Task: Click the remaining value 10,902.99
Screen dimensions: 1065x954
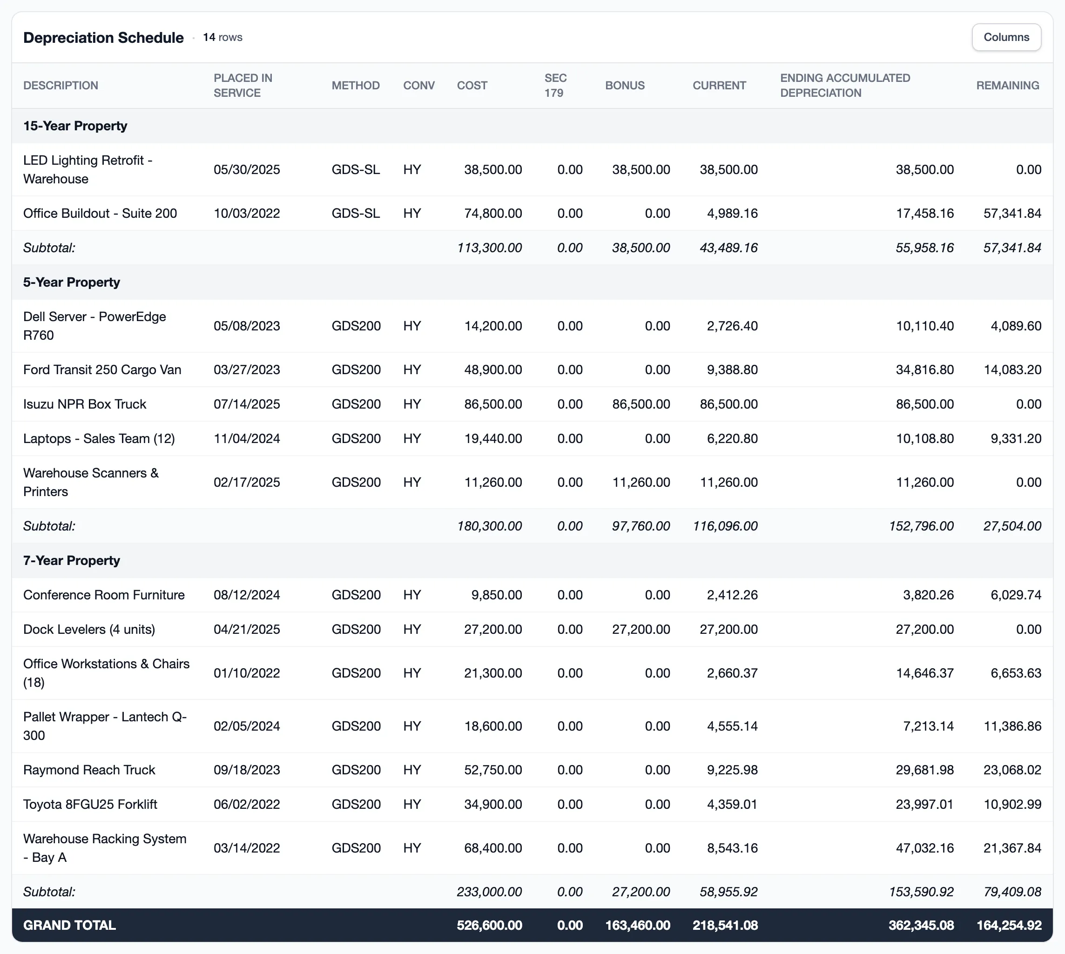Action: pyautogui.click(x=1012, y=804)
